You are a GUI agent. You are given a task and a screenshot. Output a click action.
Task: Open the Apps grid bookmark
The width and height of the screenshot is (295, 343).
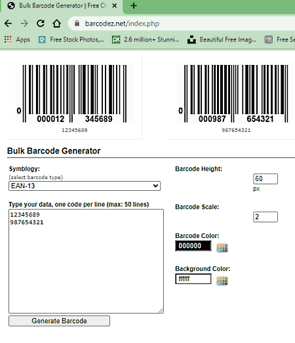click(x=17, y=39)
